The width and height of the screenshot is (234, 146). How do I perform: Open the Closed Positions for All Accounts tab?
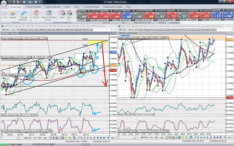[177, 30]
